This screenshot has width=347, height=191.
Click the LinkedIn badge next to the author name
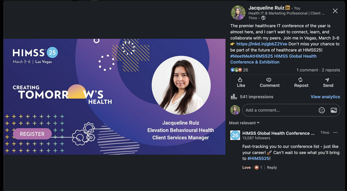(287, 8)
